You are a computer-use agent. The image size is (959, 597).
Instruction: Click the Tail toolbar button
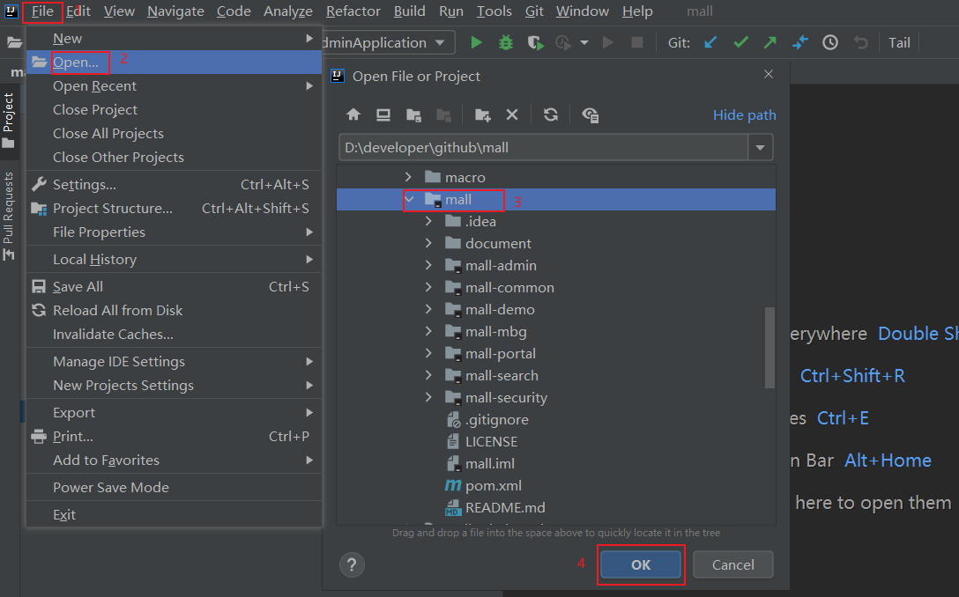(x=899, y=43)
